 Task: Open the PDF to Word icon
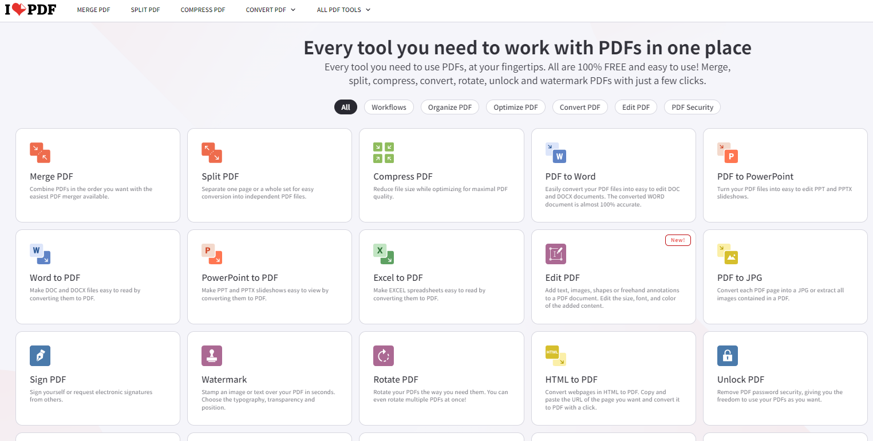pyautogui.click(x=555, y=153)
